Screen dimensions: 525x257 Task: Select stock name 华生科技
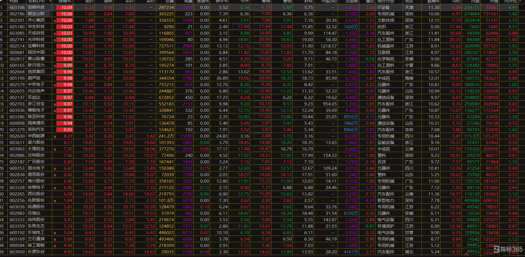[x=36, y=27]
